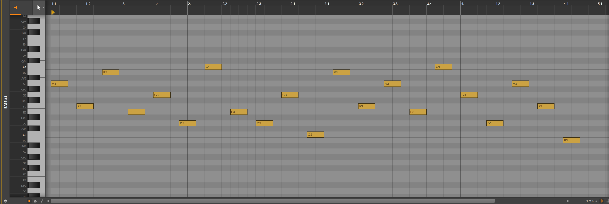Open the 1/16 grid resolution dropdown
This screenshot has height=204, width=609.
591,201
